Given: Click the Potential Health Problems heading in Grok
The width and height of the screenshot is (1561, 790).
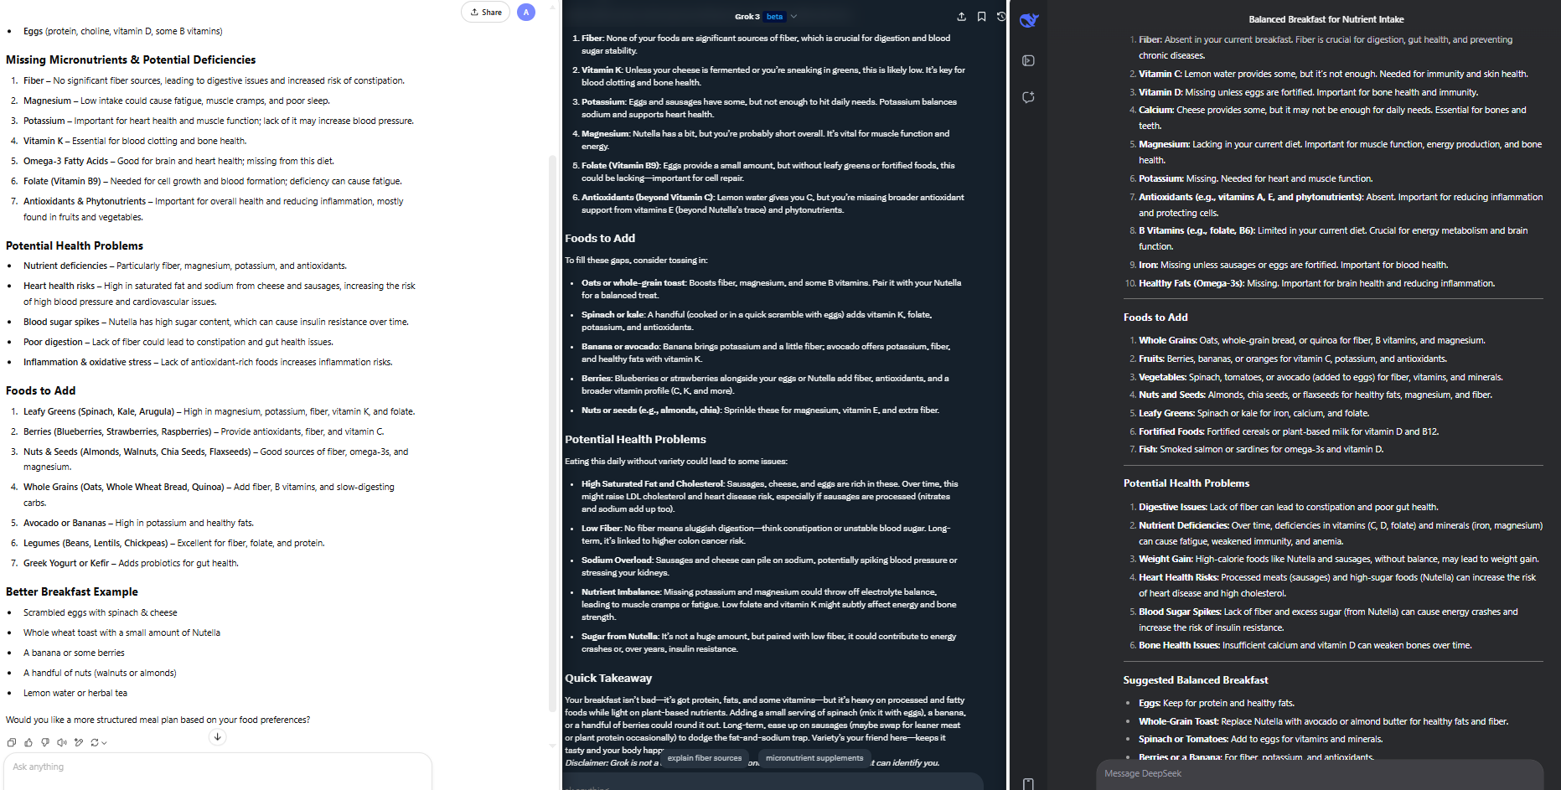Looking at the screenshot, I should tap(635, 439).
